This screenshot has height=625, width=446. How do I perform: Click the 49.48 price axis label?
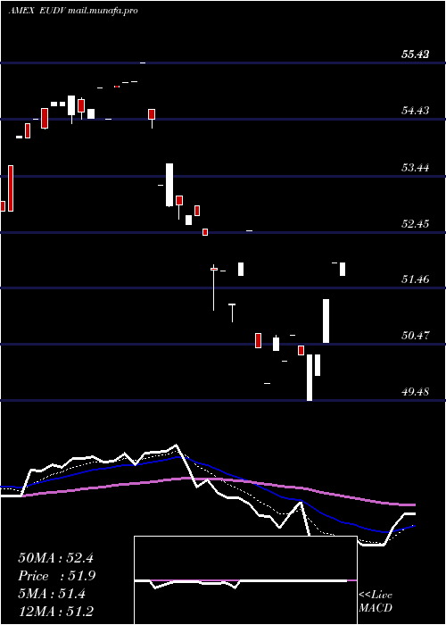pos(415,391)
